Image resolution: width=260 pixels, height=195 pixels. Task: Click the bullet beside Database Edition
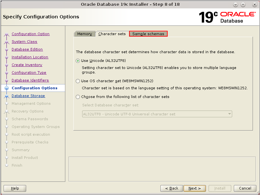point(7,50)
